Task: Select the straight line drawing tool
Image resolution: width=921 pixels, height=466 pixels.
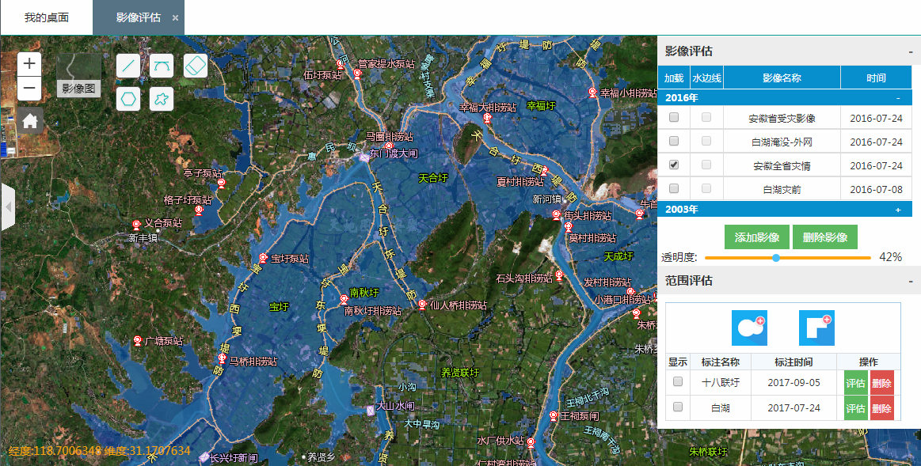Action: point(128,66)
